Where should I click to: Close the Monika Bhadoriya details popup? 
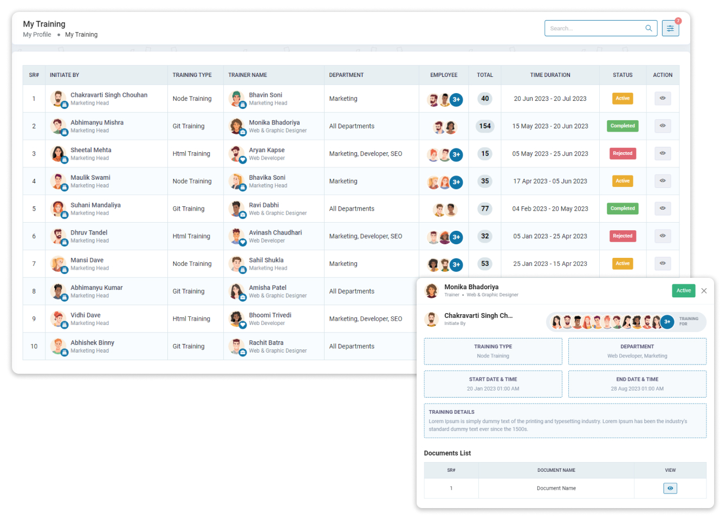pyautogui.click(x=704, y=291)
